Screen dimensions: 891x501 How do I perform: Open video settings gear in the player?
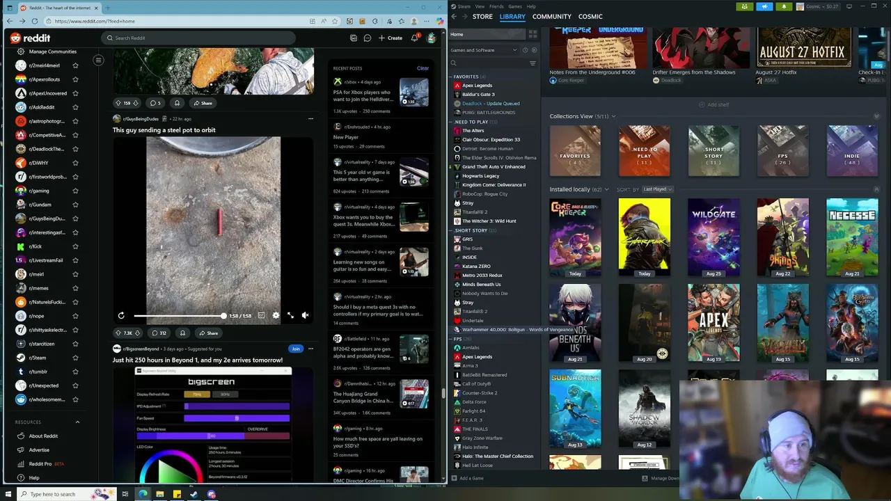point(276,315)
